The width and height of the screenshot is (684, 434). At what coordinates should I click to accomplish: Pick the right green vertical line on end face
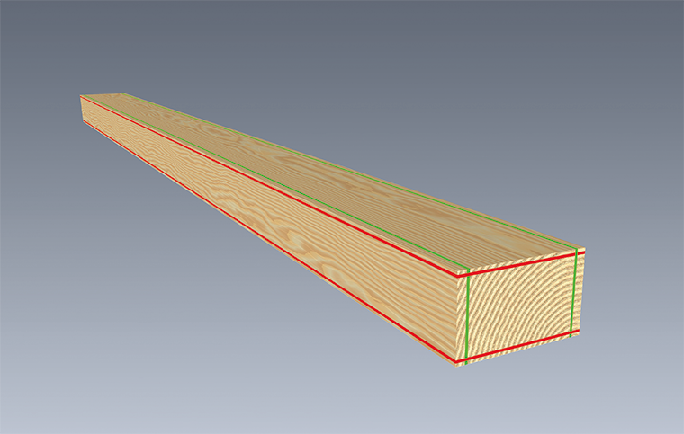(x=573, y=292)
